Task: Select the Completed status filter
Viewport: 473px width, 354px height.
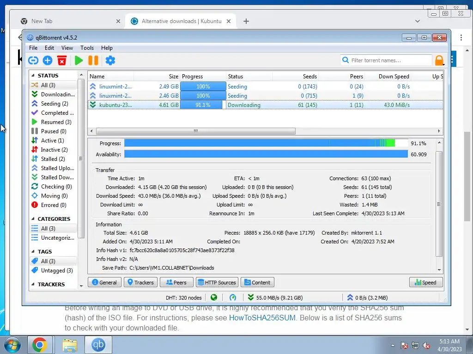Action: tap(54, 113)
